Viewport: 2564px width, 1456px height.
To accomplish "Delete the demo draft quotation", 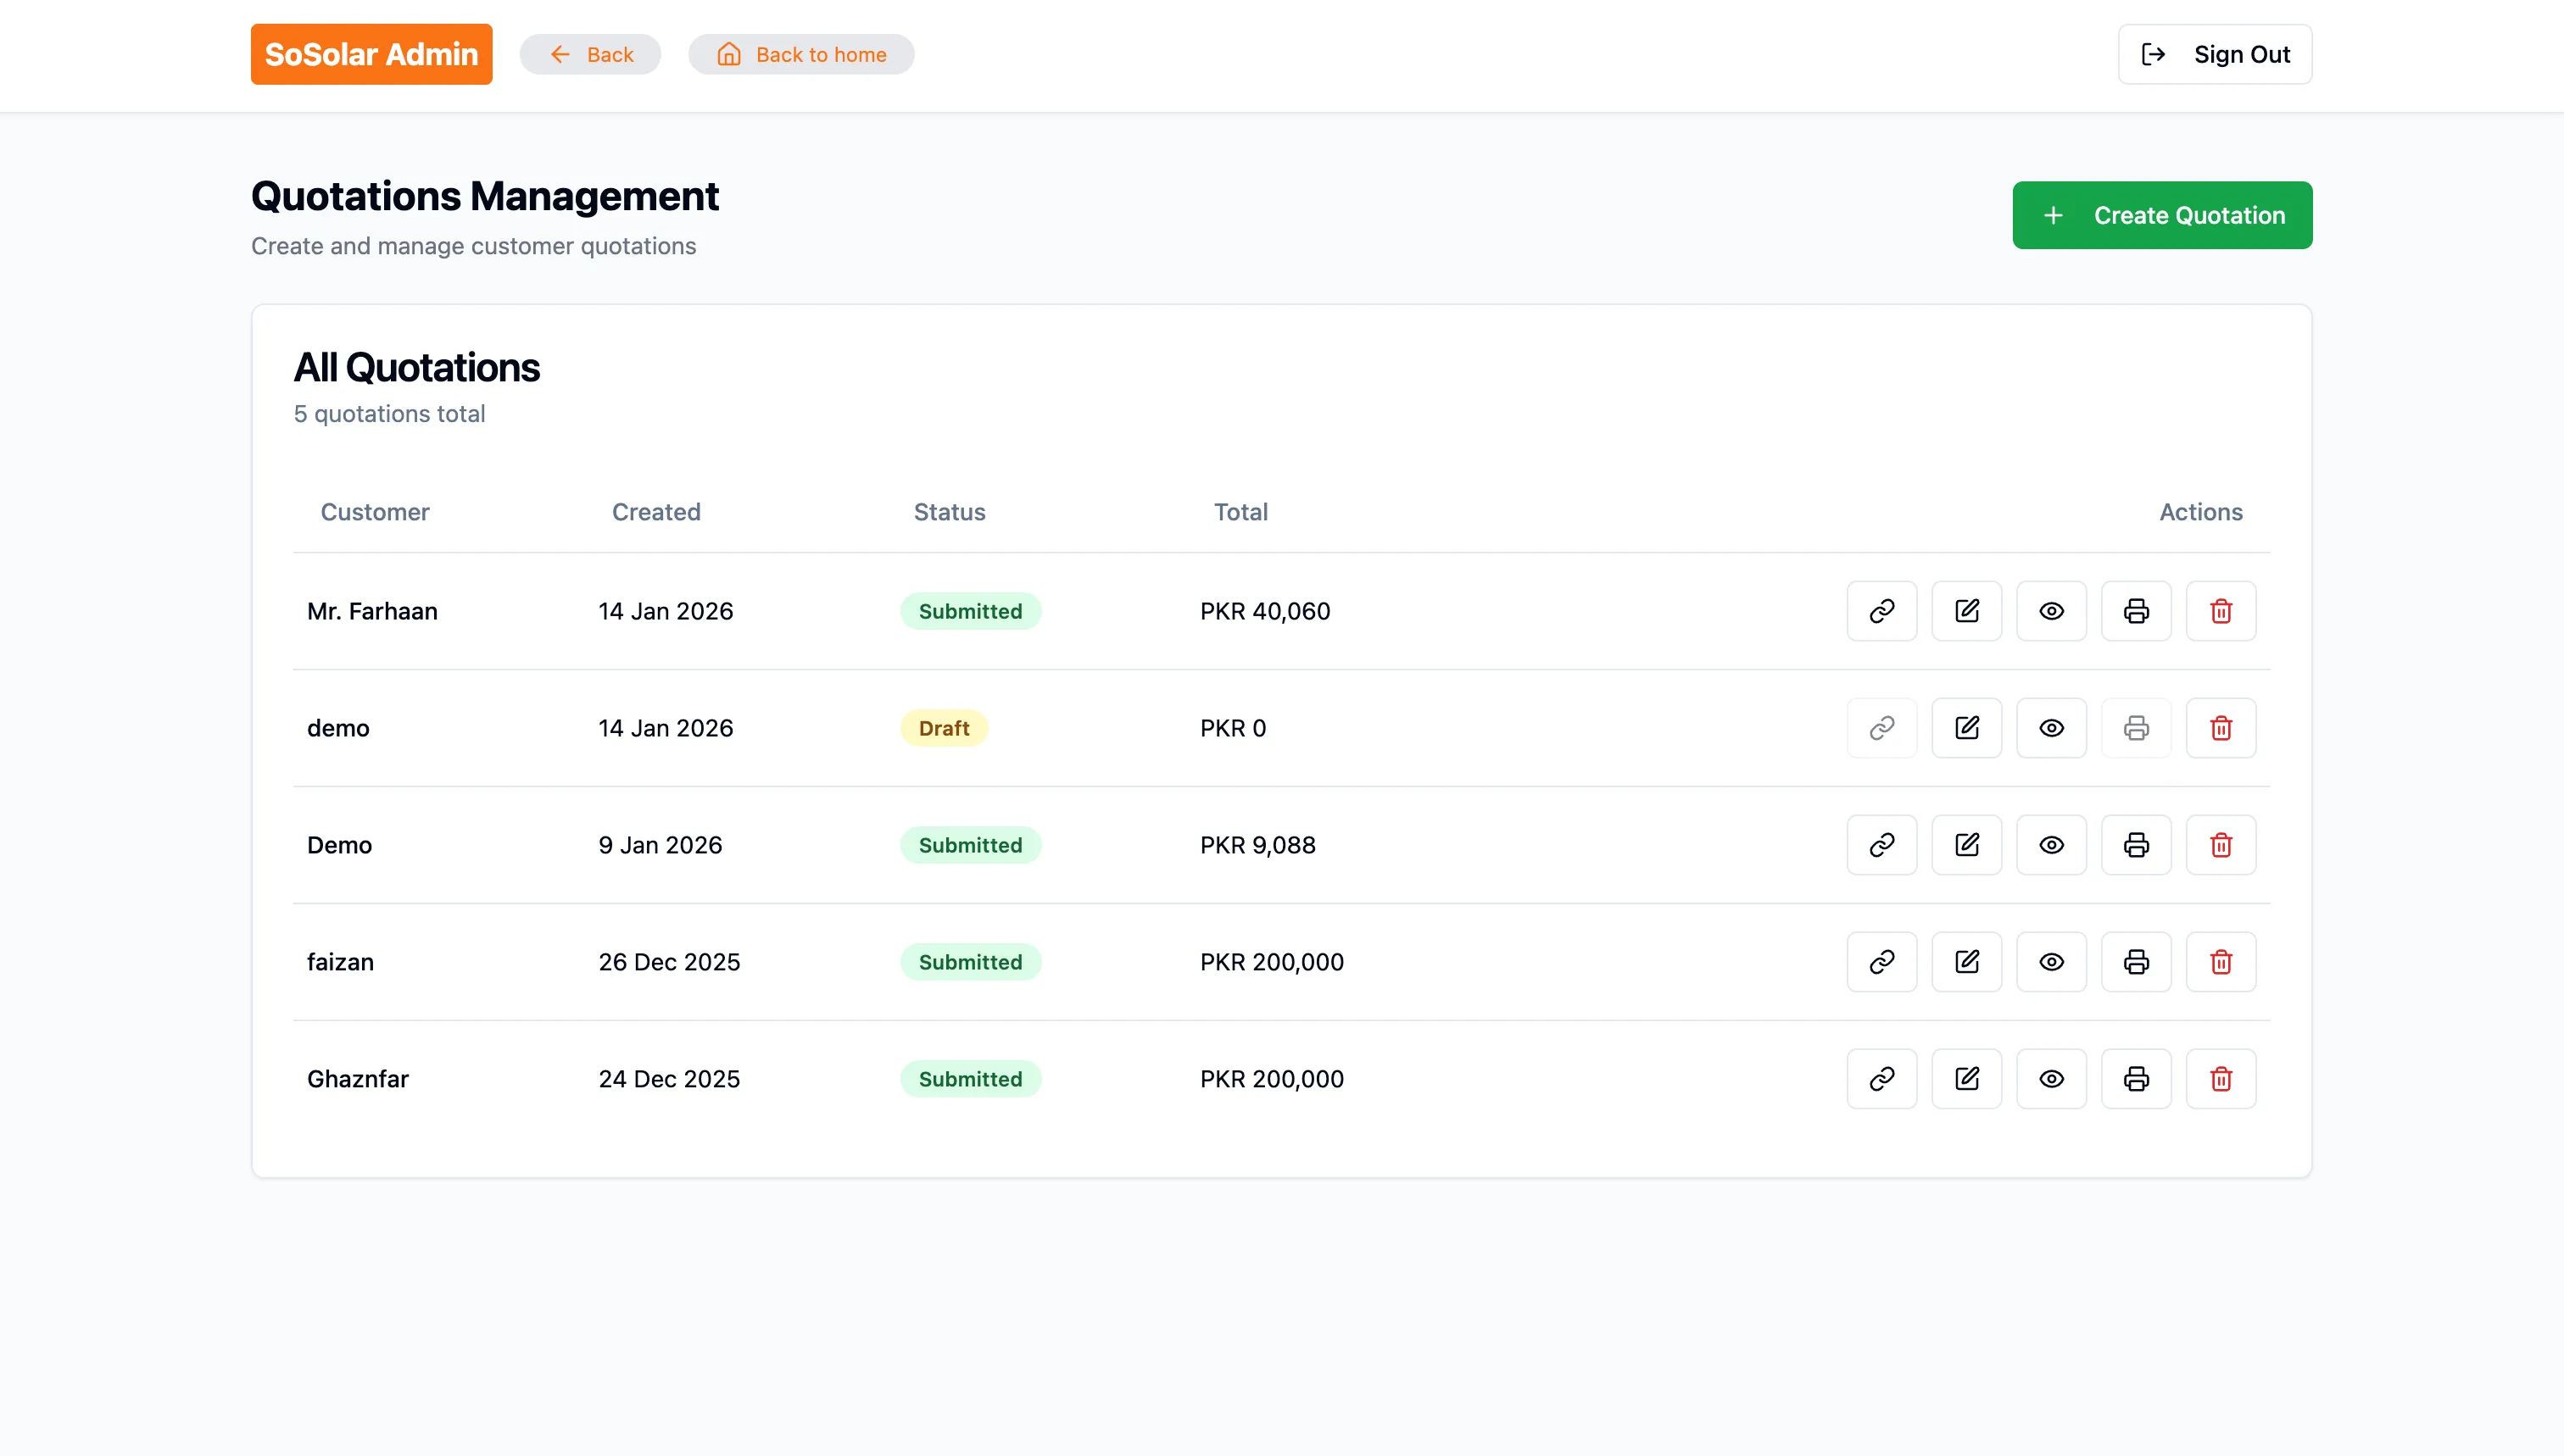I will [x=2221, y=728].
